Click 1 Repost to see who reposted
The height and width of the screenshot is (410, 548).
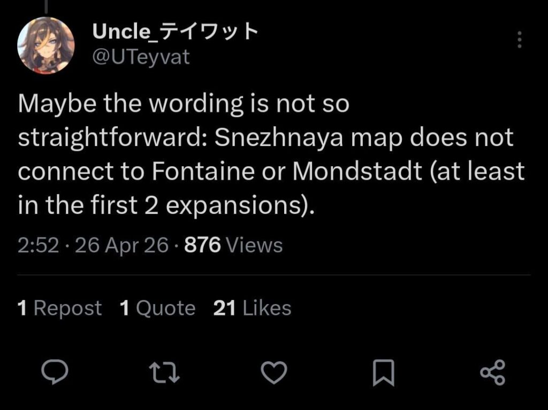point(59,308)
